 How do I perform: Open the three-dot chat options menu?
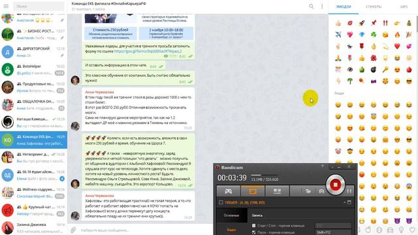pos(322,6)
